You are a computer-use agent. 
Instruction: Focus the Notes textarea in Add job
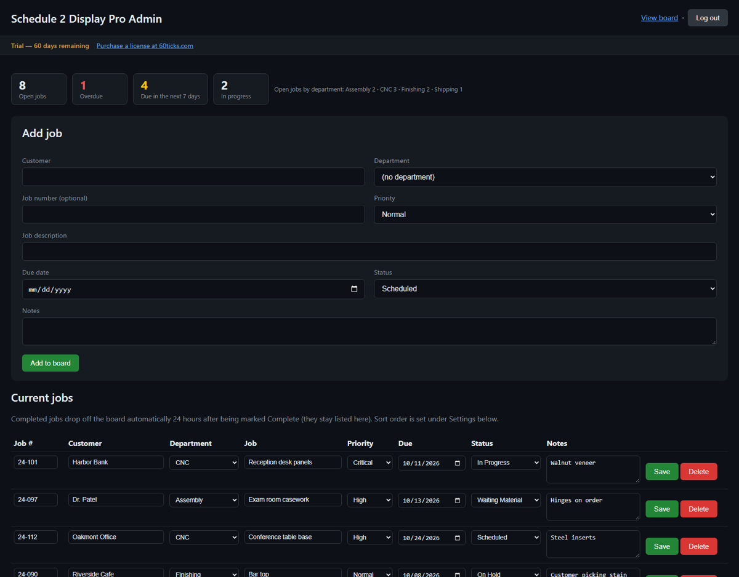point(369,332)
